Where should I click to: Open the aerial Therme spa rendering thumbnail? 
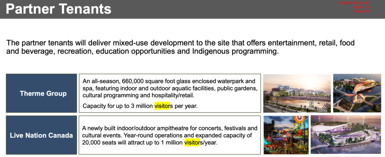point(357,93)
